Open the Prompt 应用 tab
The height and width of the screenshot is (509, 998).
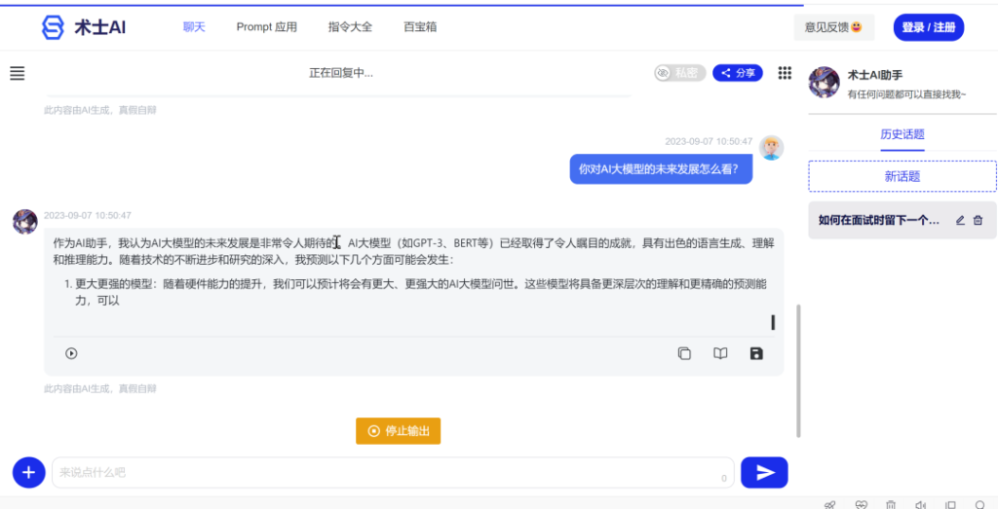pyautogui.click(x=267, y=27)
